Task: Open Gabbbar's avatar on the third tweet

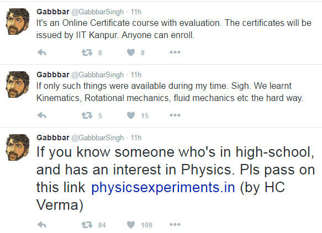Action: (18, 147)
